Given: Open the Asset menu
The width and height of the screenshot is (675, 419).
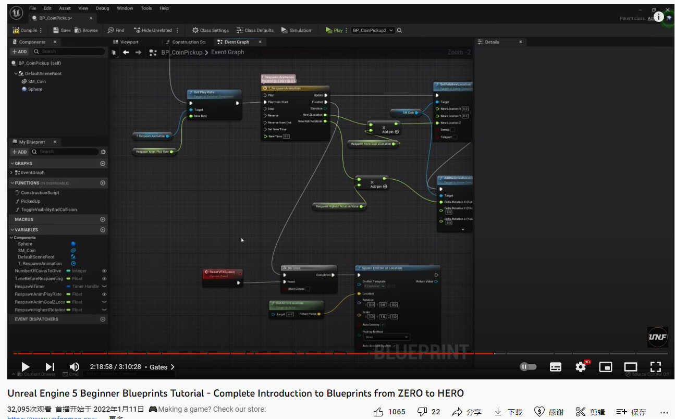Looking at the screenshot, I should click(65, 8).
